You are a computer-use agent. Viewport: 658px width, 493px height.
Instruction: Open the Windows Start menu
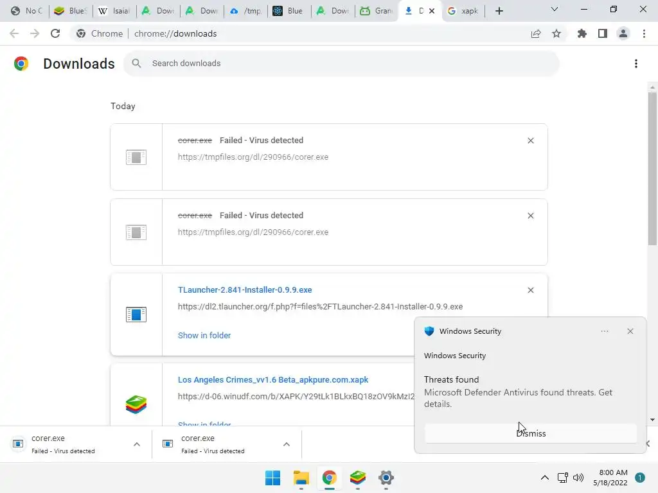[272, 478]
